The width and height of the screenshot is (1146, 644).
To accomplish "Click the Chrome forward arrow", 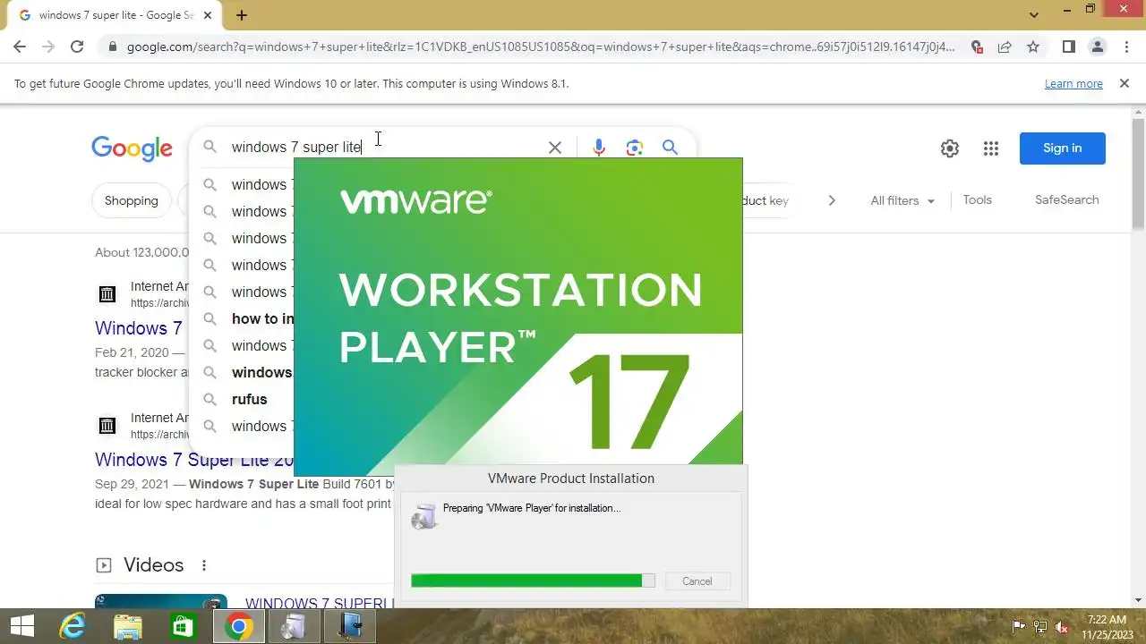I will click(48, 47).
